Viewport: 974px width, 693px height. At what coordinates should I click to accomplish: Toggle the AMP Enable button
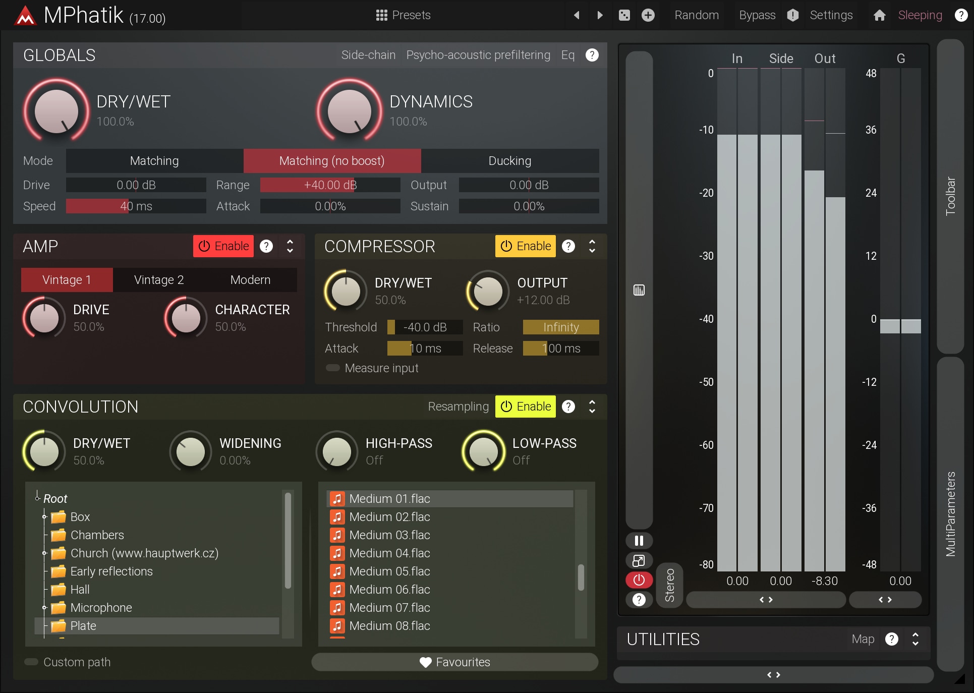[223, 246]
